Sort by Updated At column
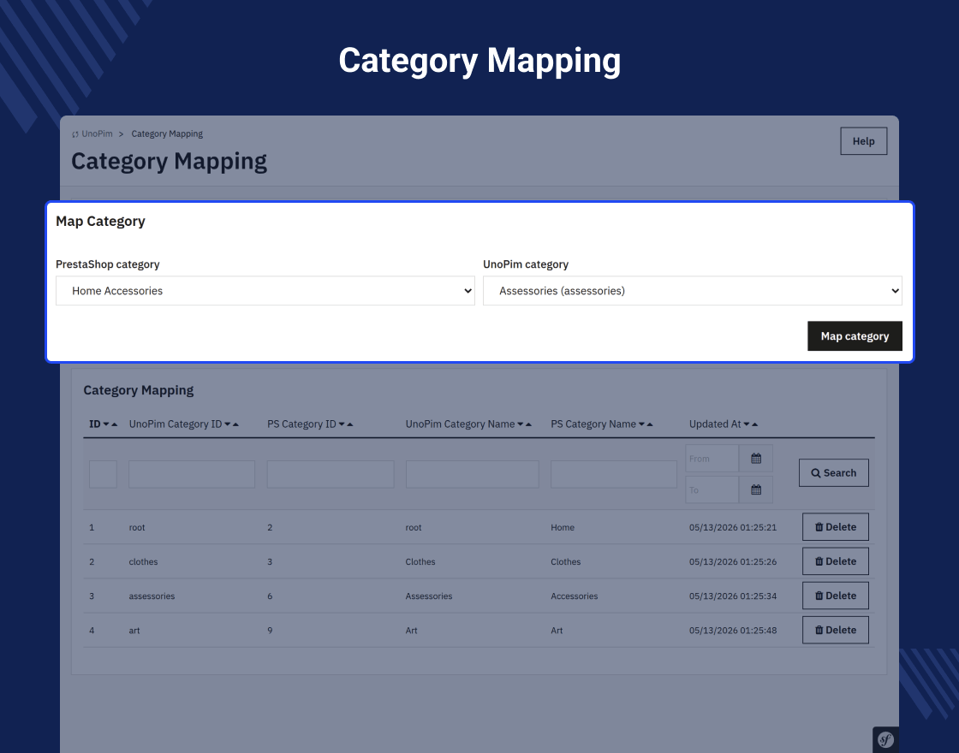Image resolution: width=959 pixels, height=753 pixels. (x=724, y=424)
